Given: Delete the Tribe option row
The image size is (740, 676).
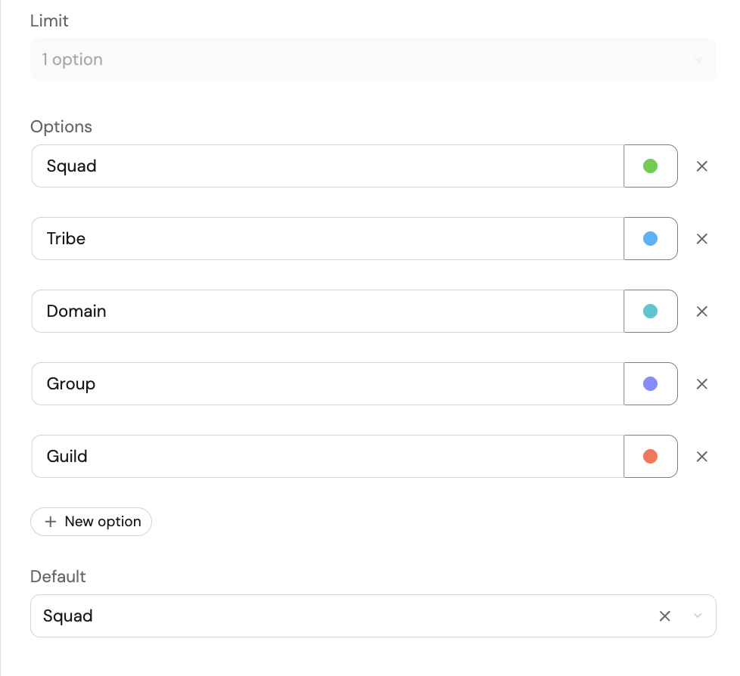Looking at the screenshot, I should coord(701,239).
